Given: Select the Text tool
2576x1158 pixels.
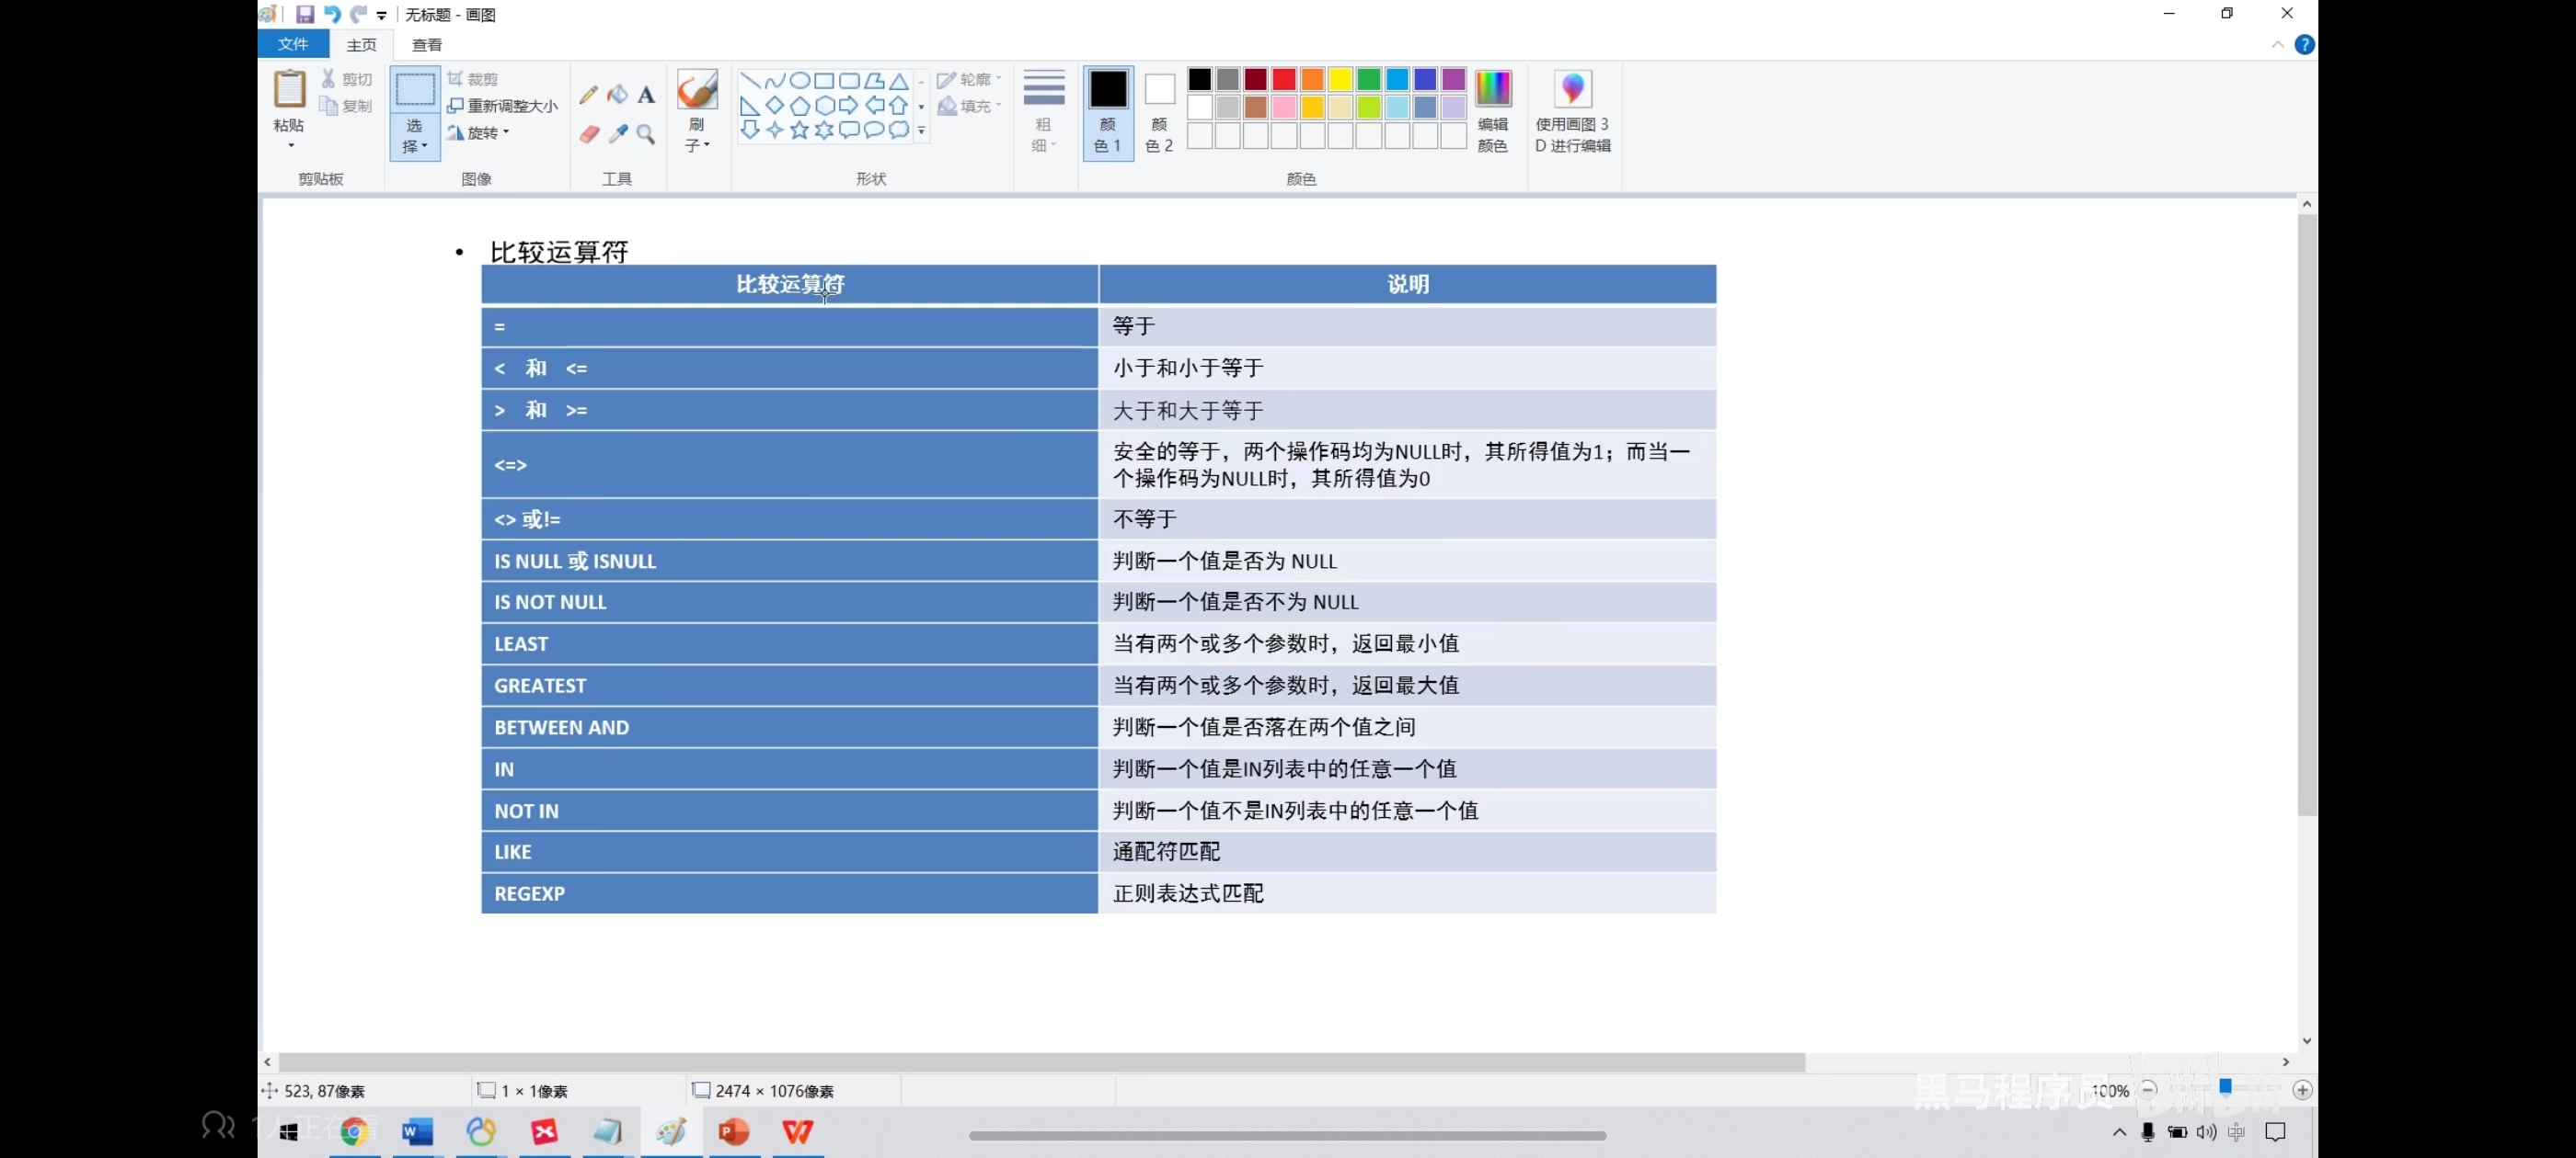Looking at the screenshot, I should pyautogui.click(x=646, y=95).
